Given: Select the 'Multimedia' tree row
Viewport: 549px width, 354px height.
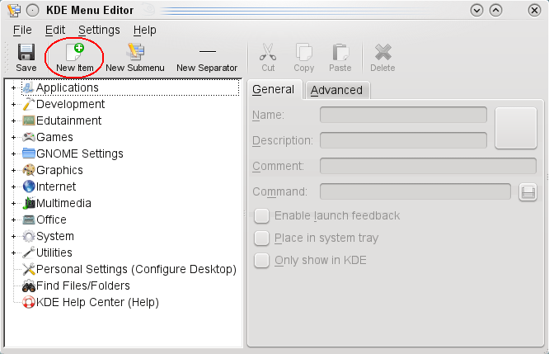Looking at the screenshot, I should [x=63, y=203].
